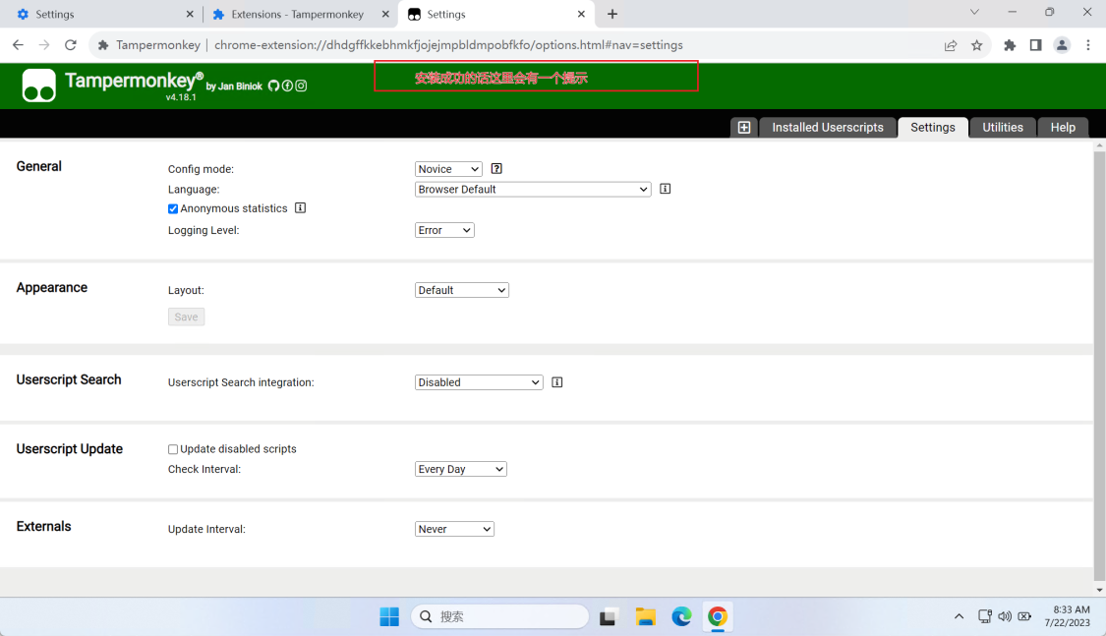This screenshot has width=1106, height=636.
Task: Open Language Browser Default dropdown
Action: 533,189
